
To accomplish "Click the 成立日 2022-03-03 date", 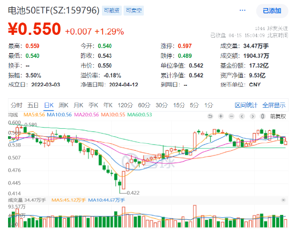I will click(x=46, y=85).
